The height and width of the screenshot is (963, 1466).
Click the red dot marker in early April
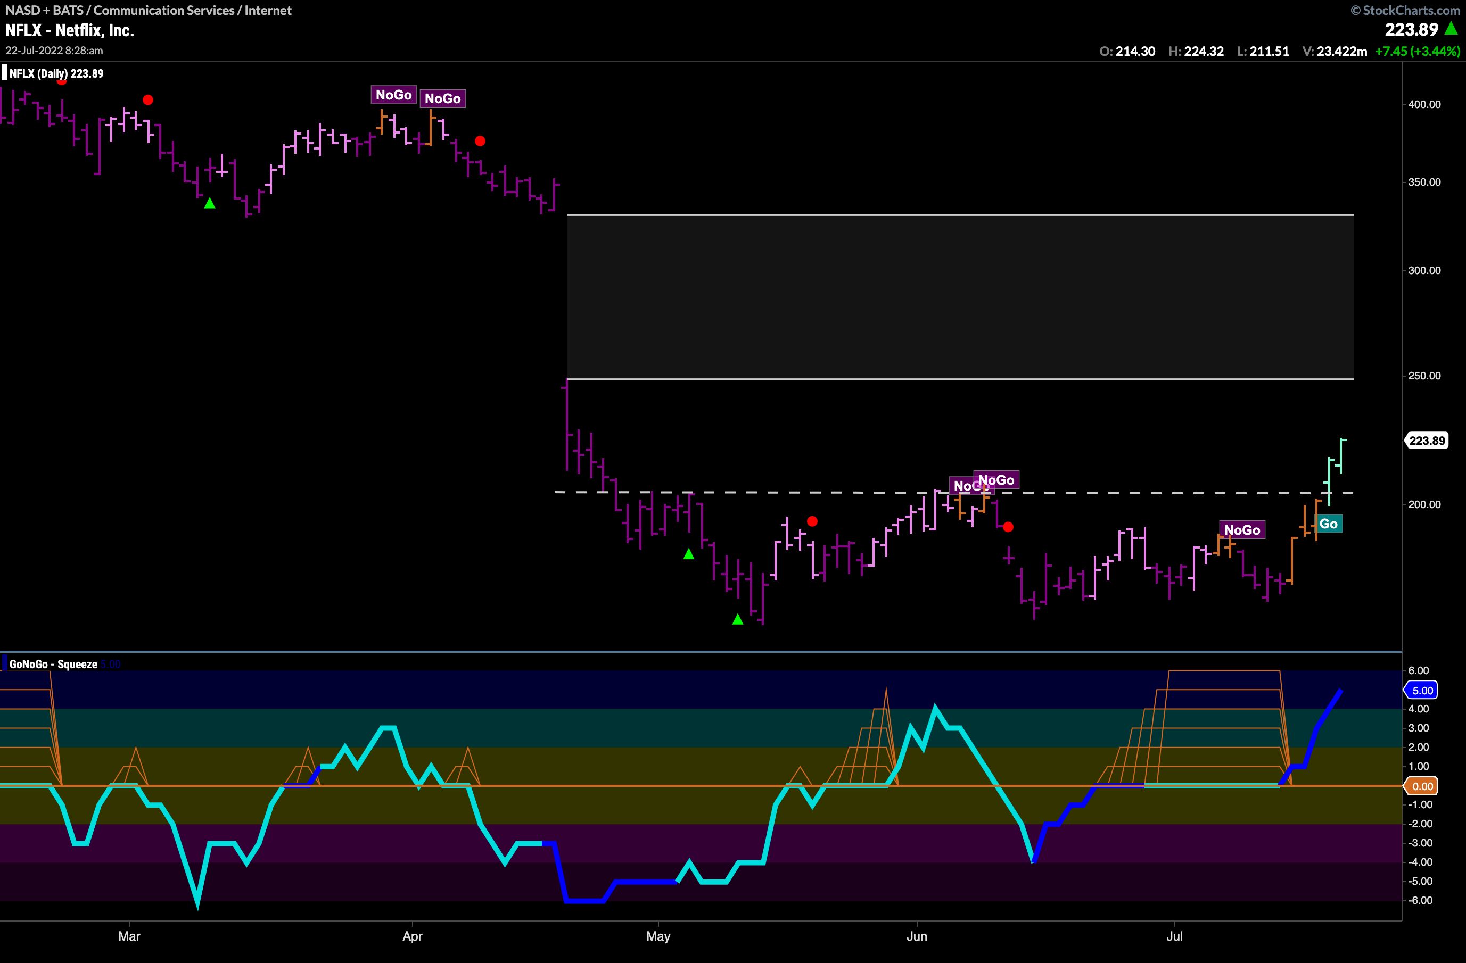click(480, 141)
